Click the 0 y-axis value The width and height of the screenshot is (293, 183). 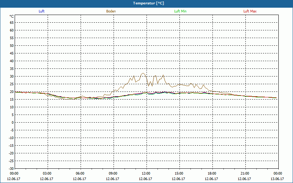(13, 123)
